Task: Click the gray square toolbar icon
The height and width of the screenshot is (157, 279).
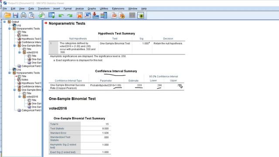Action: (x=132, y=15)
